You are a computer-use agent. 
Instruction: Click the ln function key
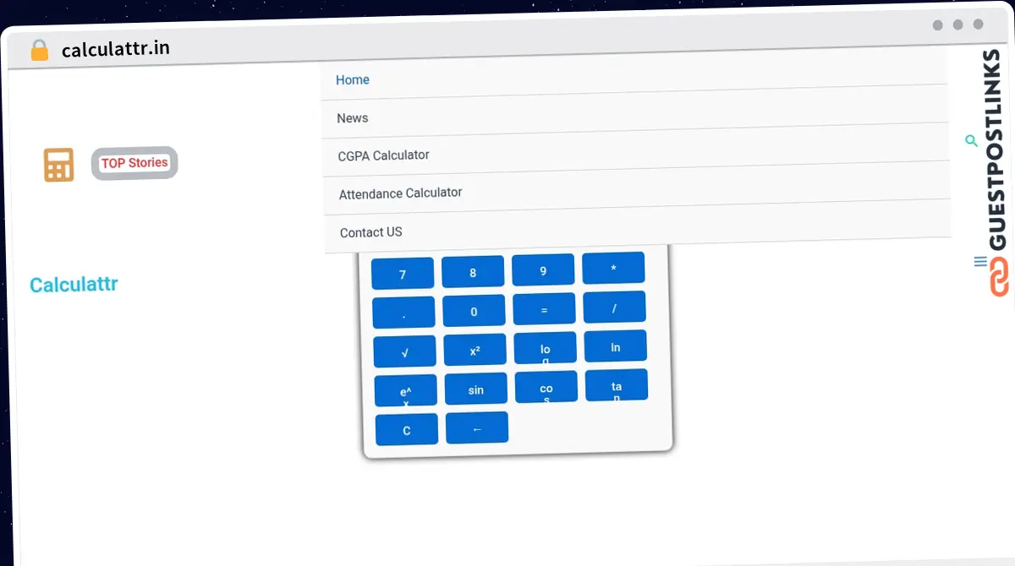coord(615,346)
